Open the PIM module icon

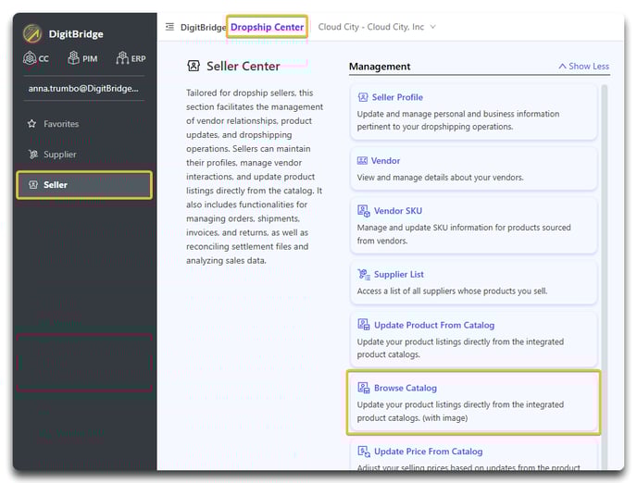(x=73, y=58)
